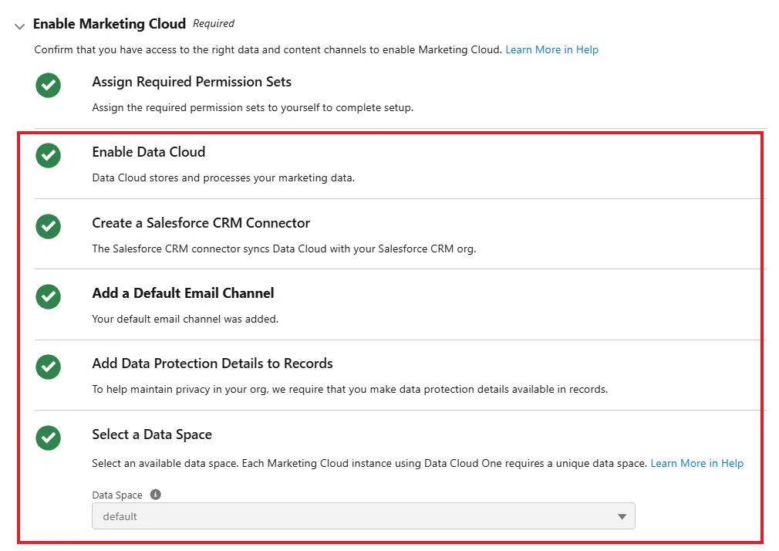Click the Default Email Channel checkmark icon
This screenshot has height=551, width=779.
48,297
